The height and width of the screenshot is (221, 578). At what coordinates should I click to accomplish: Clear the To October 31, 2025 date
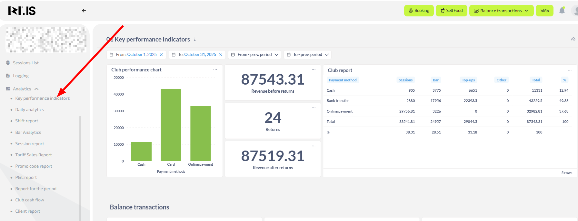221,55
